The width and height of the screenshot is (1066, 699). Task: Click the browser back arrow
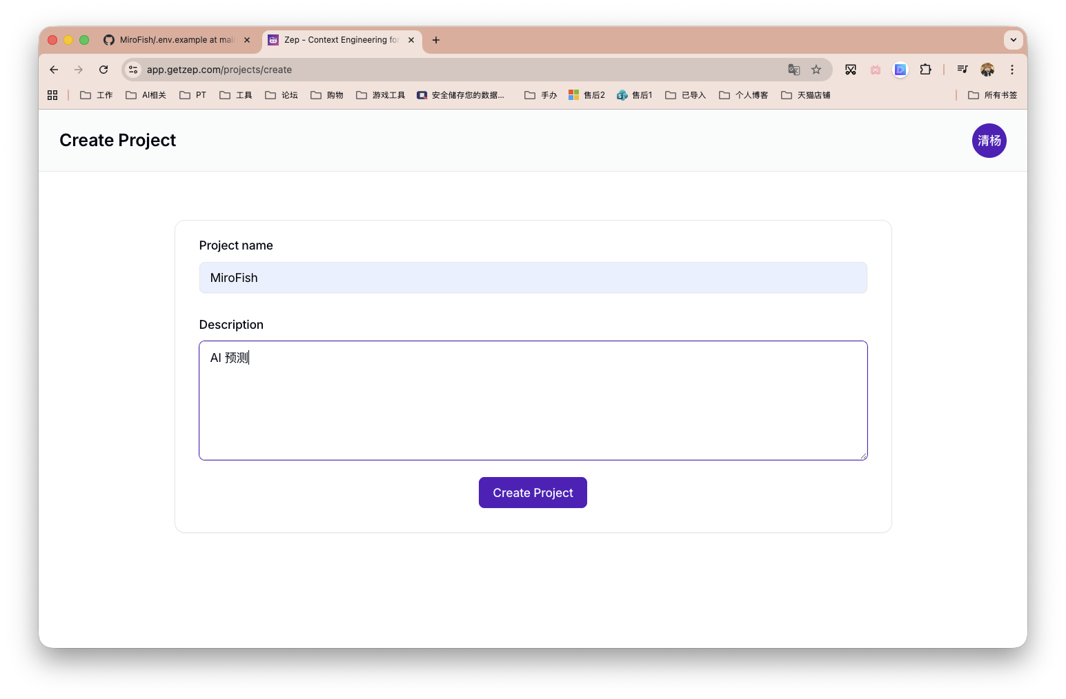click(54, 70)
